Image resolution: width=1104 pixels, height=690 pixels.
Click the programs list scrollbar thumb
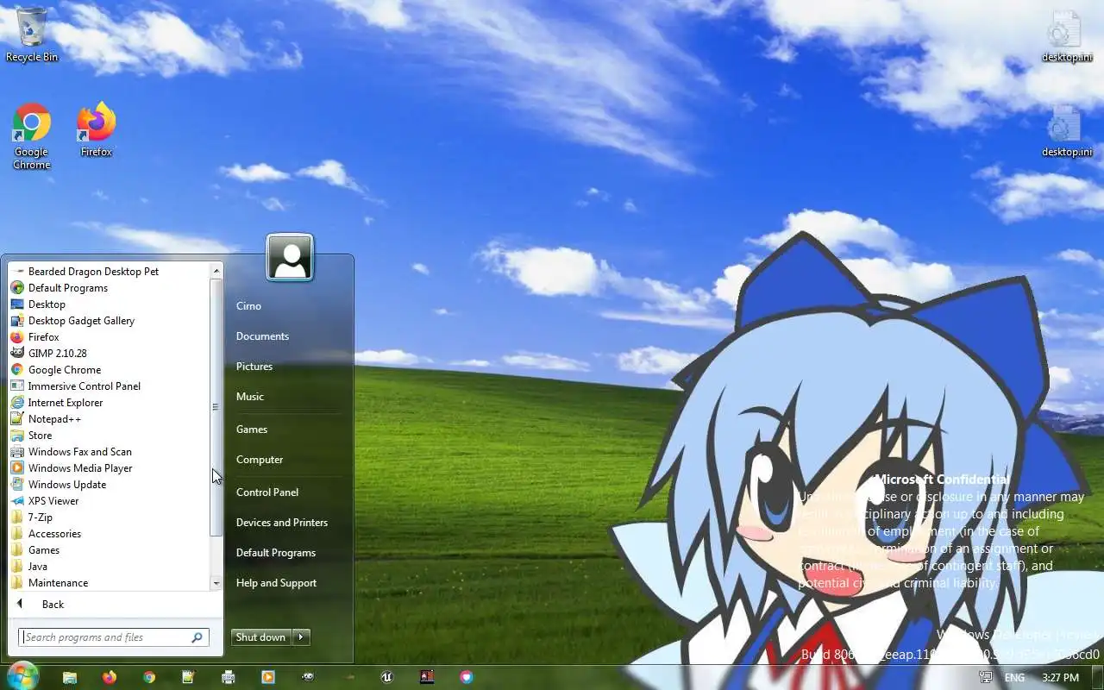tap(216, 407)
